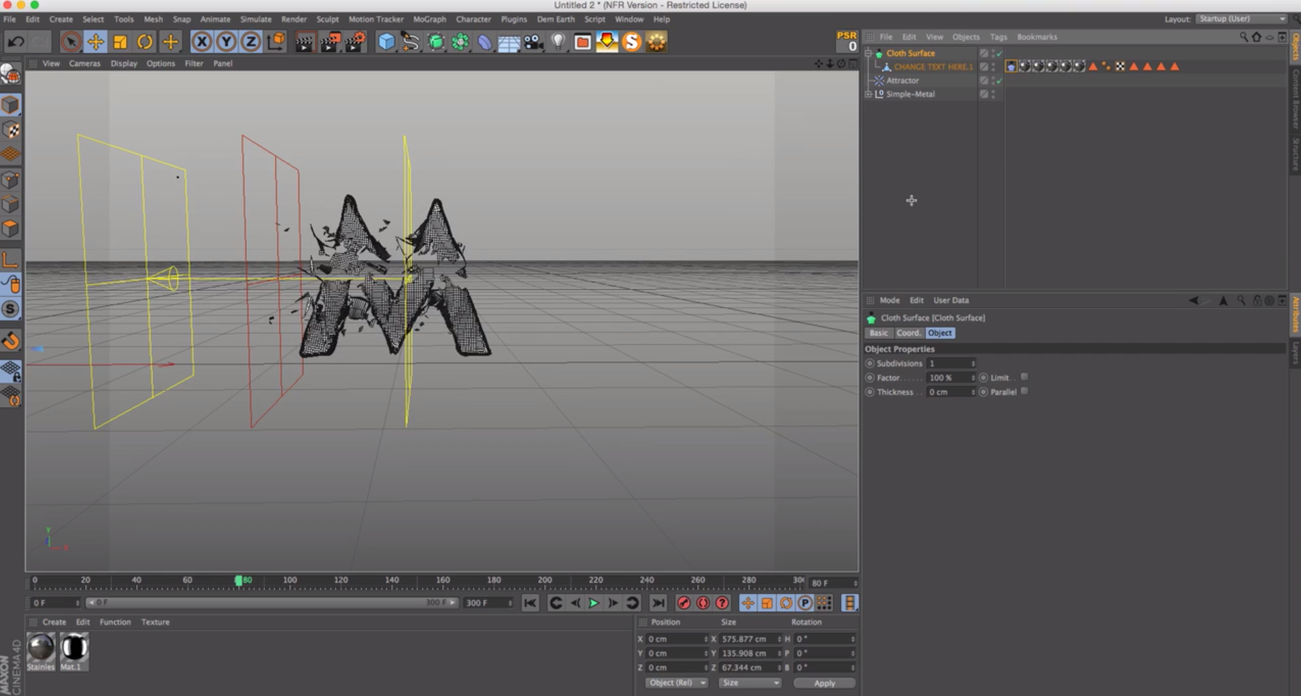This screenshot has height=696, width=1301.
Task: Select the Attractor object in tree
Action: pos(902,80)
